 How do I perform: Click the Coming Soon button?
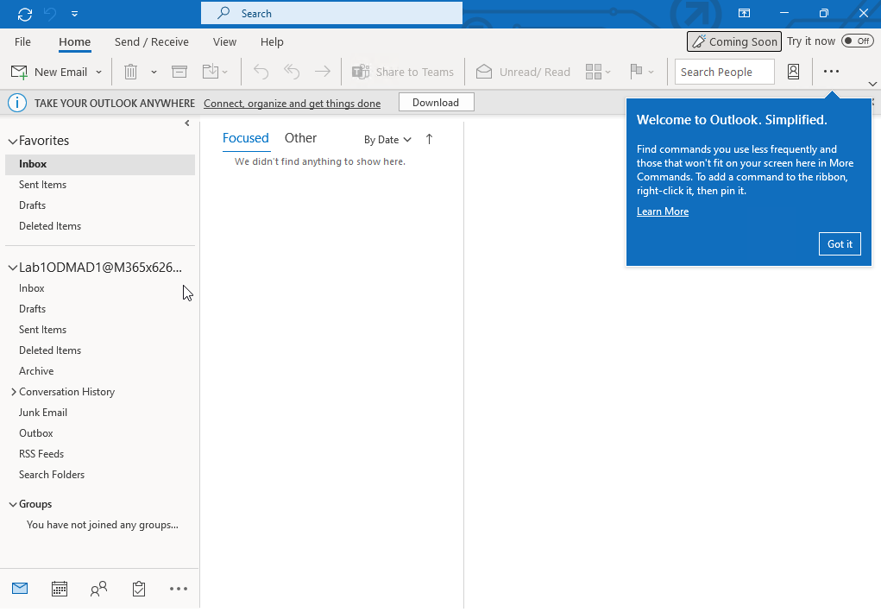point(733,41)
